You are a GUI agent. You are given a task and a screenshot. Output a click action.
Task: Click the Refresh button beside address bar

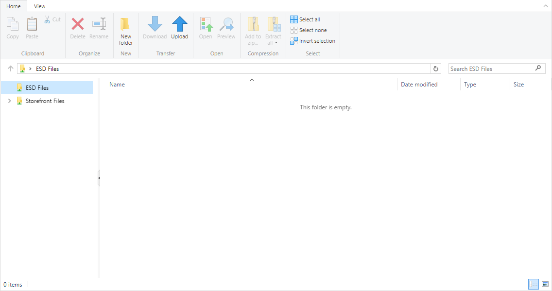(436, 69)
